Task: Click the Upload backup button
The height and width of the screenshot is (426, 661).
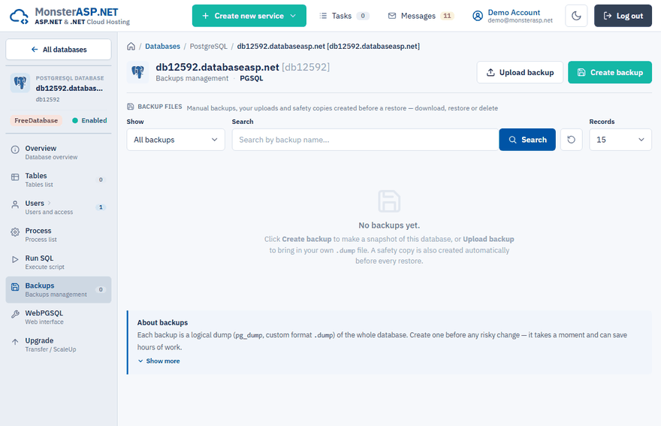Action: coord(520,72)
